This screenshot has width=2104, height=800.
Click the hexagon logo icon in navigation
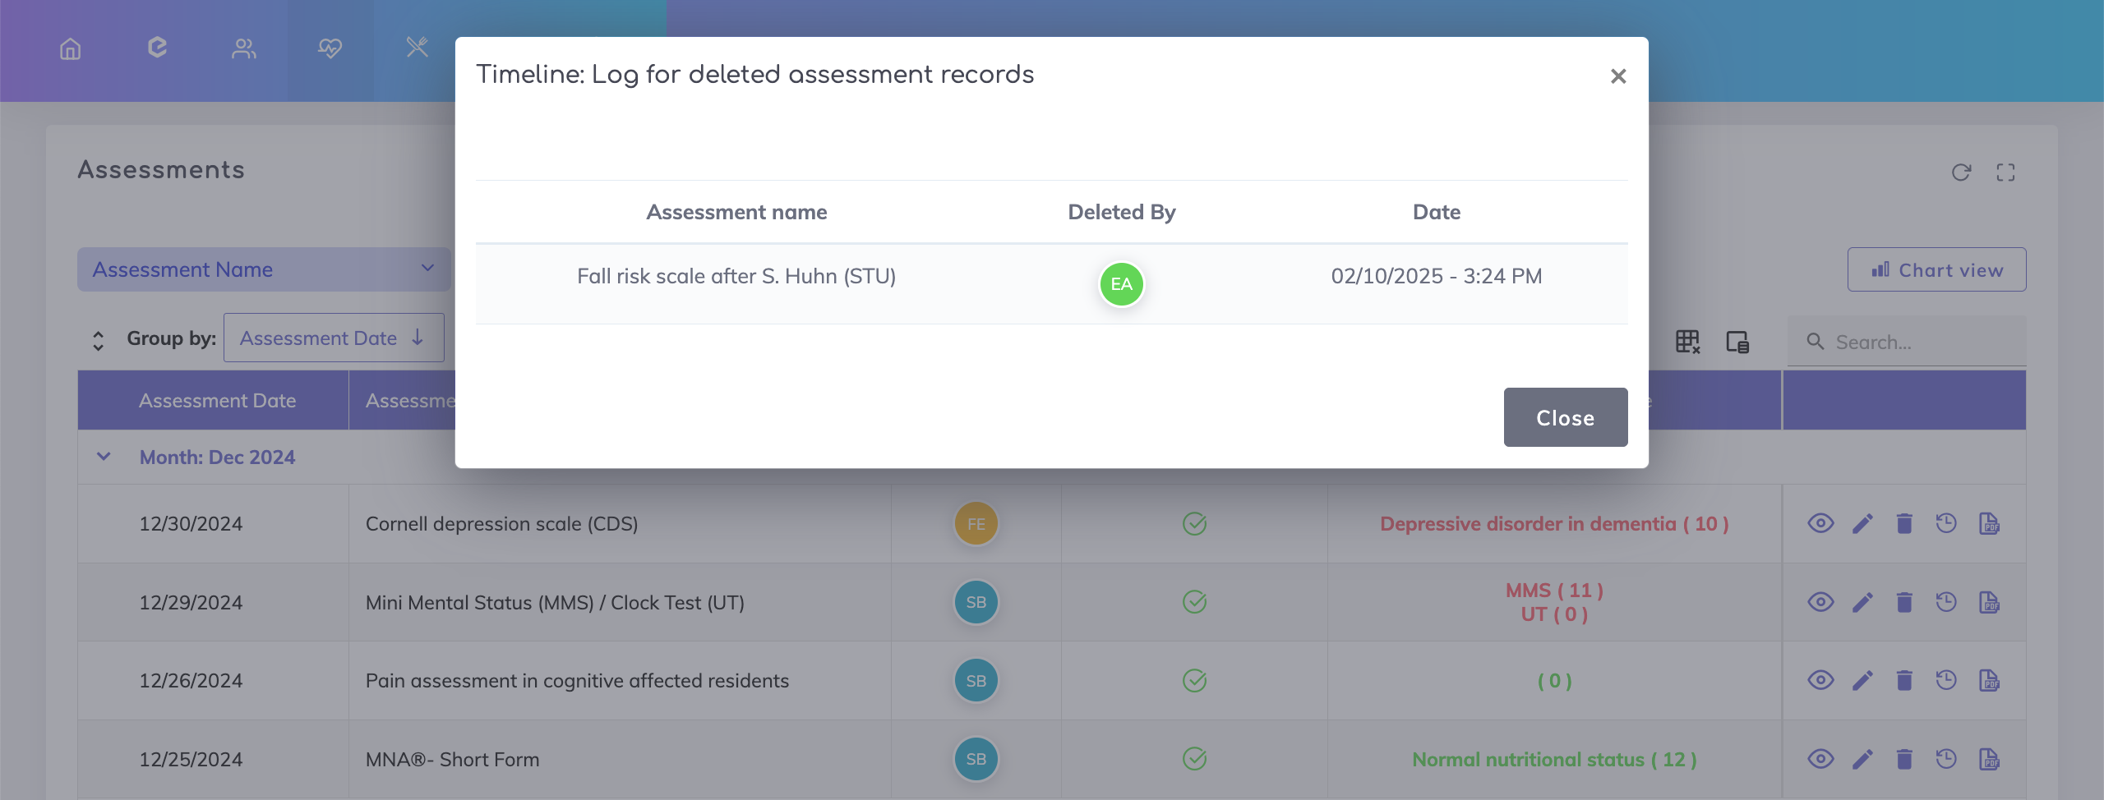[157, 48]
